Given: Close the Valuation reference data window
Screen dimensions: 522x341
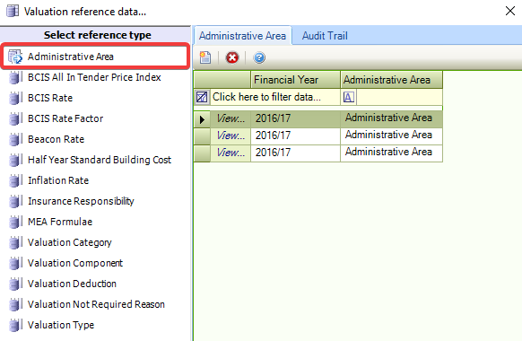Looking at the screenshot, I should click(510, 11).
